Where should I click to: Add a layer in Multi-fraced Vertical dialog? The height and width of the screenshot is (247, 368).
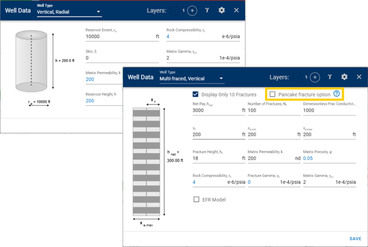(x=315, y=77)
